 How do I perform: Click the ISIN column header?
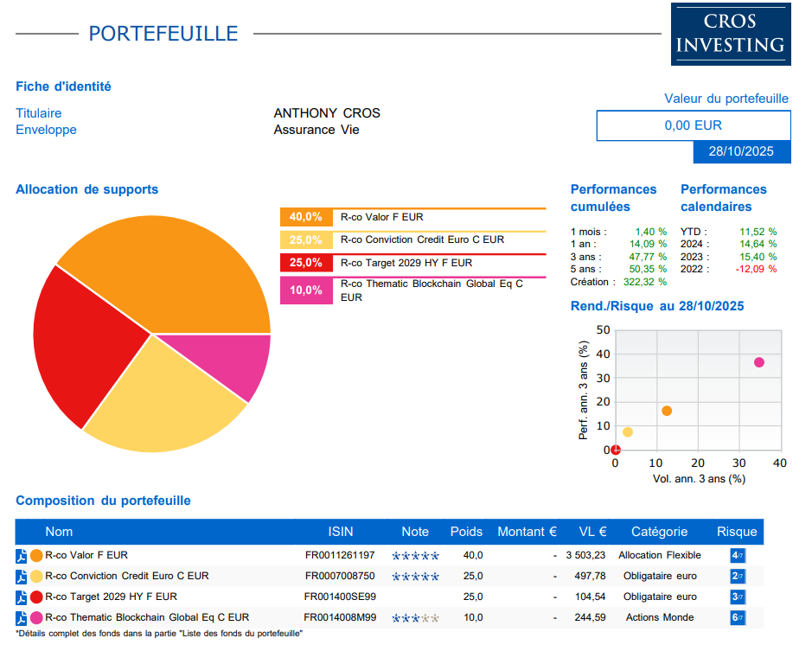340,532
